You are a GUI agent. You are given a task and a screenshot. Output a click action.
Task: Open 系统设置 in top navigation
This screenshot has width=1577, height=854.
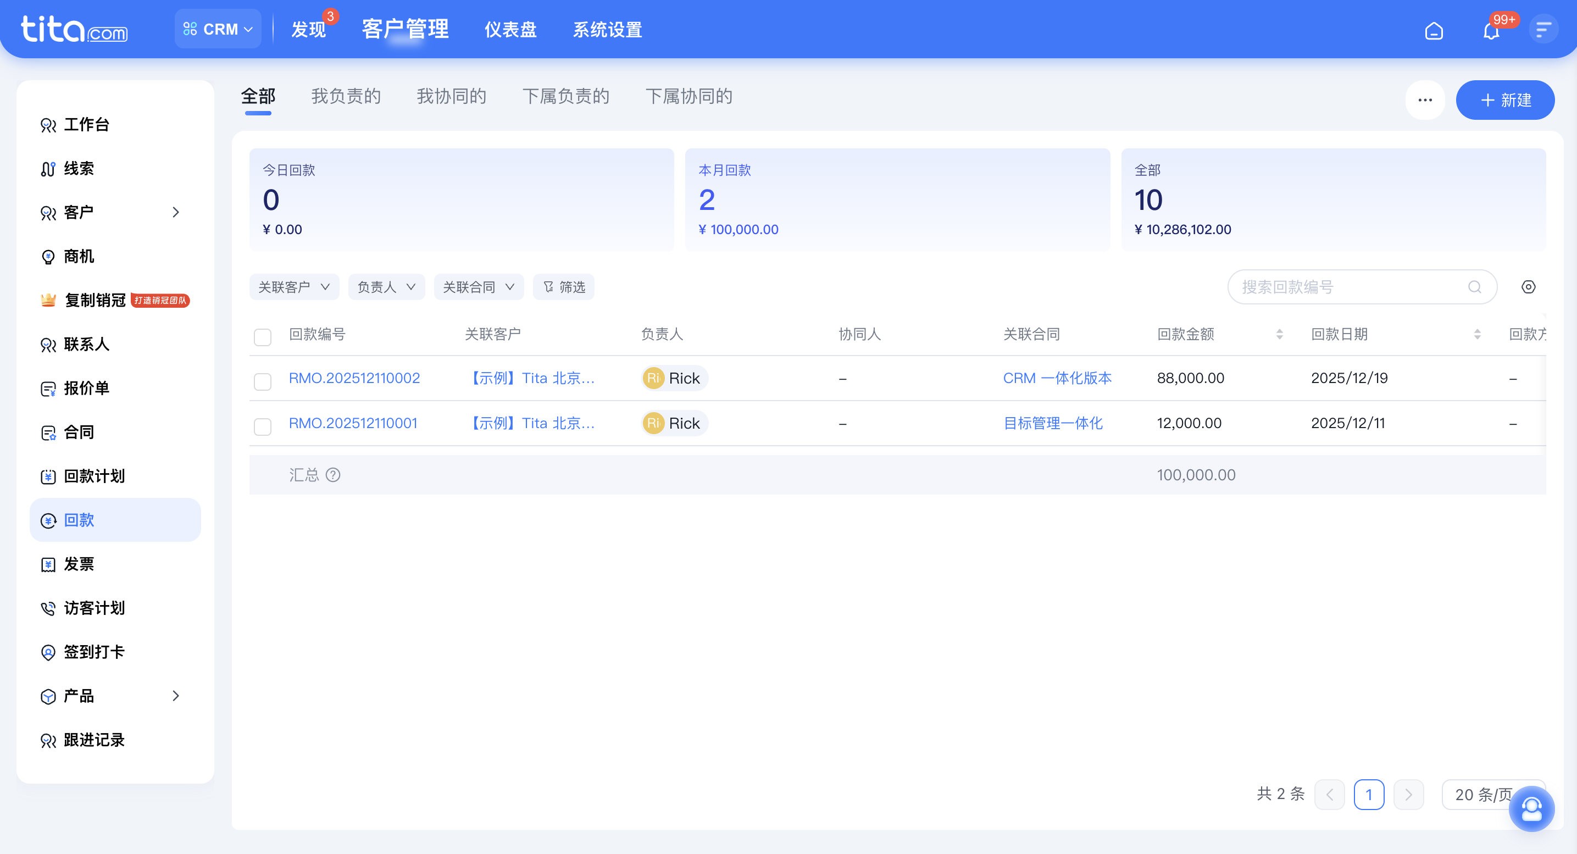point(607,29)
